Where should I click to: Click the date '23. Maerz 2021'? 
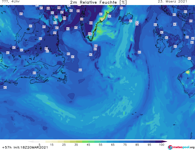(x=172, y=2)
